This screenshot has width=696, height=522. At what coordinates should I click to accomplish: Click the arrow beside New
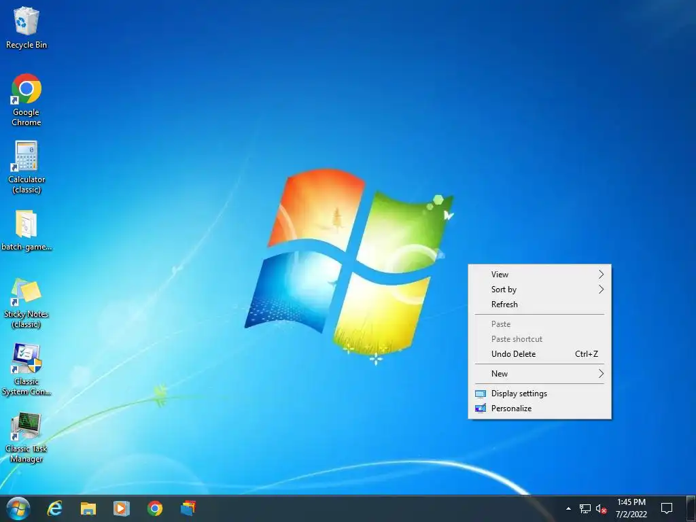(x=601, y=374)
